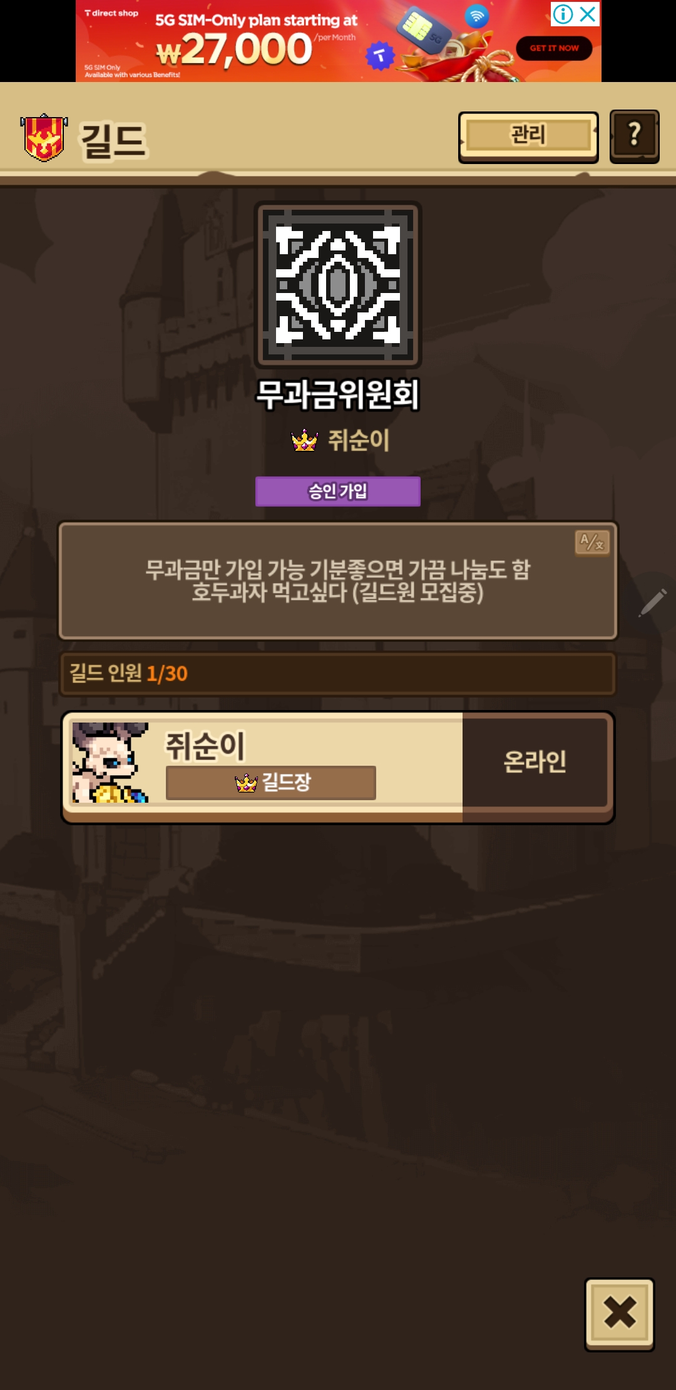Tap the 온라인 status panel
This screenshot has width=676, height=1390.
pos(535,762)
